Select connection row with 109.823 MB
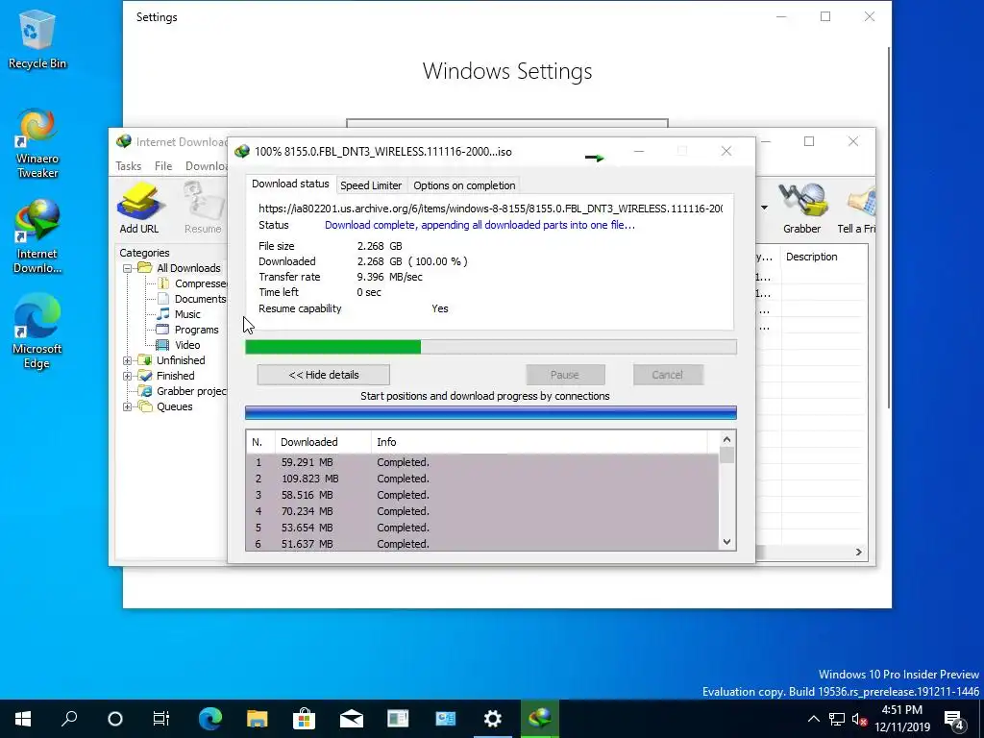This screenshot has height=738, width=984. pos(482,479)
